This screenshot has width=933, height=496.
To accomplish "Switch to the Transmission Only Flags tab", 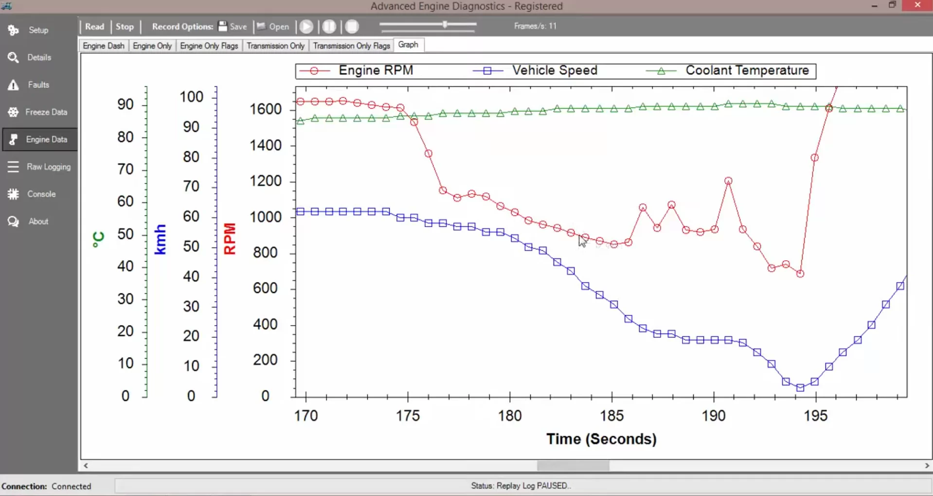I will (352, 46).
